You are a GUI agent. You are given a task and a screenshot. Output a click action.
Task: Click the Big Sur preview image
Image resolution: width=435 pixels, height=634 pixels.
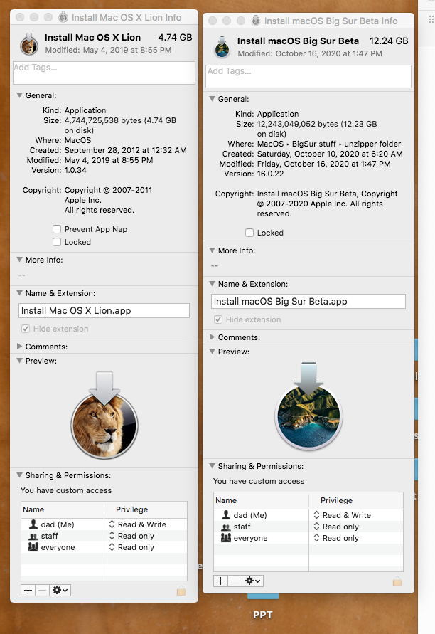[309, 406]
